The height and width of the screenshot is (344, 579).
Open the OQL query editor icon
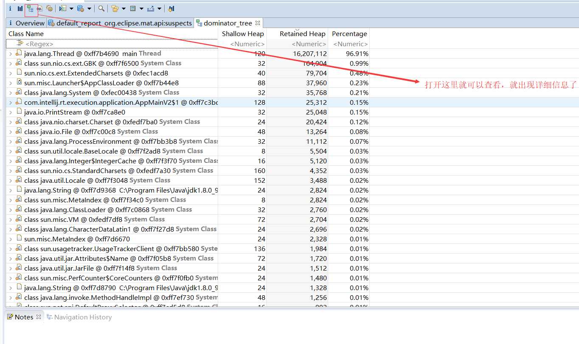39,8
